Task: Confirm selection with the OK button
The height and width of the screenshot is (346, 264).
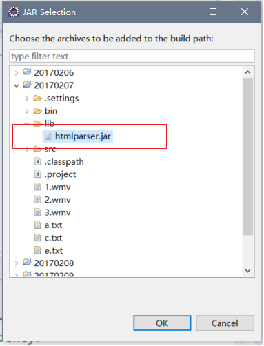Action: pos(162,323)
